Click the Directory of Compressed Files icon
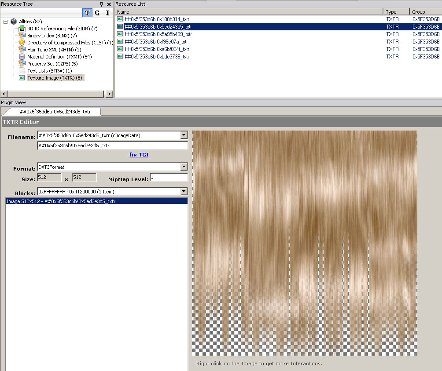 [22, 43]
